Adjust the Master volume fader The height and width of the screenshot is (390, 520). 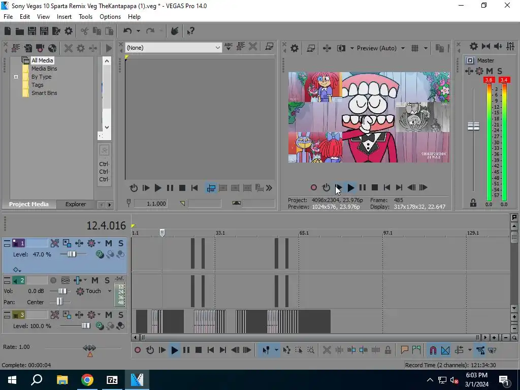tap(473, 126)
